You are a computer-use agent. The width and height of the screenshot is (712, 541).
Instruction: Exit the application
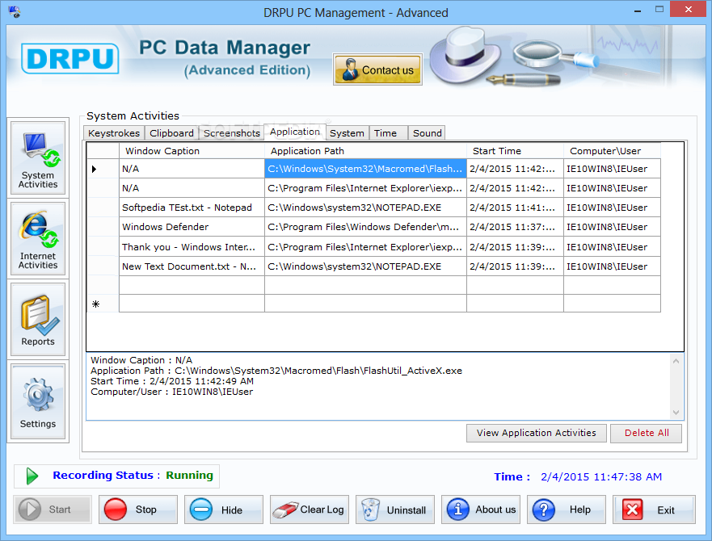coord(654,510)
